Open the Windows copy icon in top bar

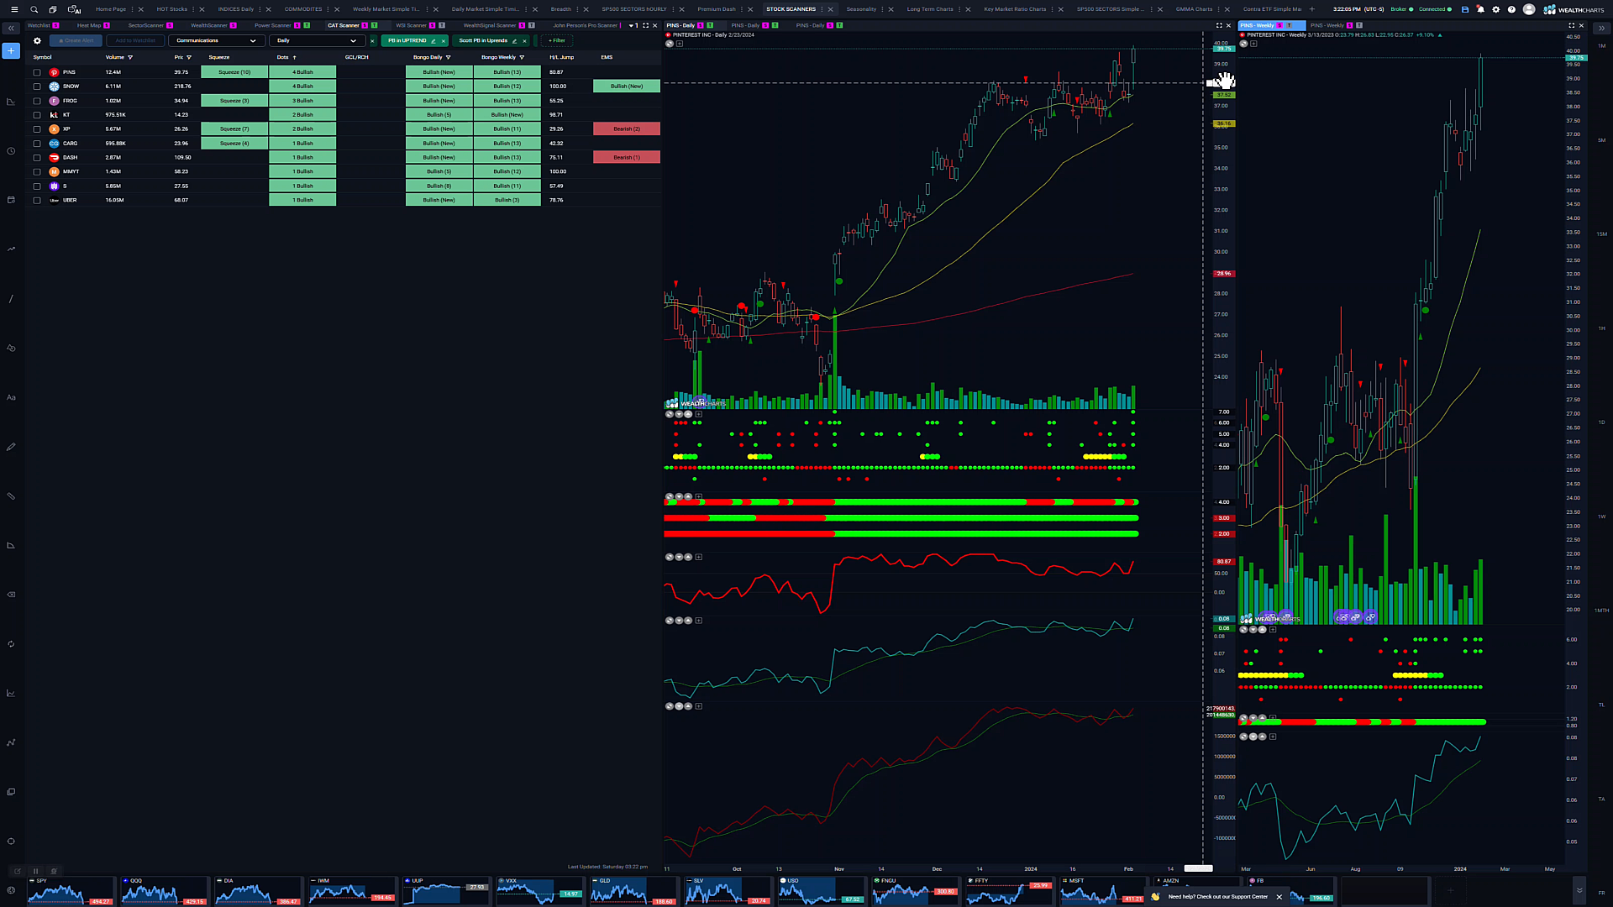click(53, 9)
